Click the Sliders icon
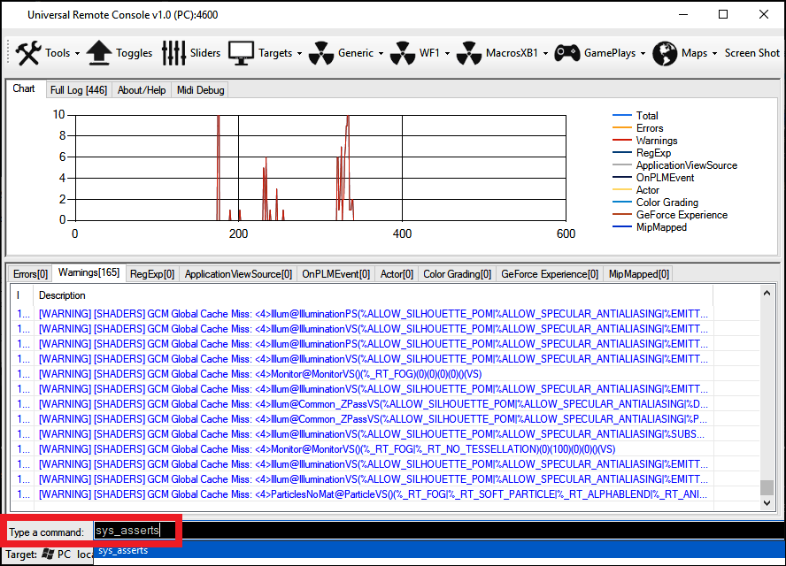The width and height of the screenshot is (786, 566). (173, 52)
